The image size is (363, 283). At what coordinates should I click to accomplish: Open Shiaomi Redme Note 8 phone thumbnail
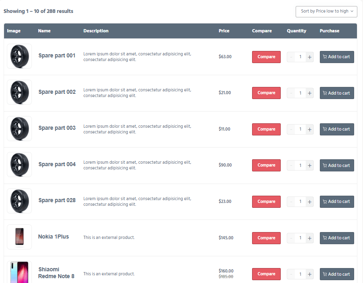pyautogui.click(x=19, y=272)
